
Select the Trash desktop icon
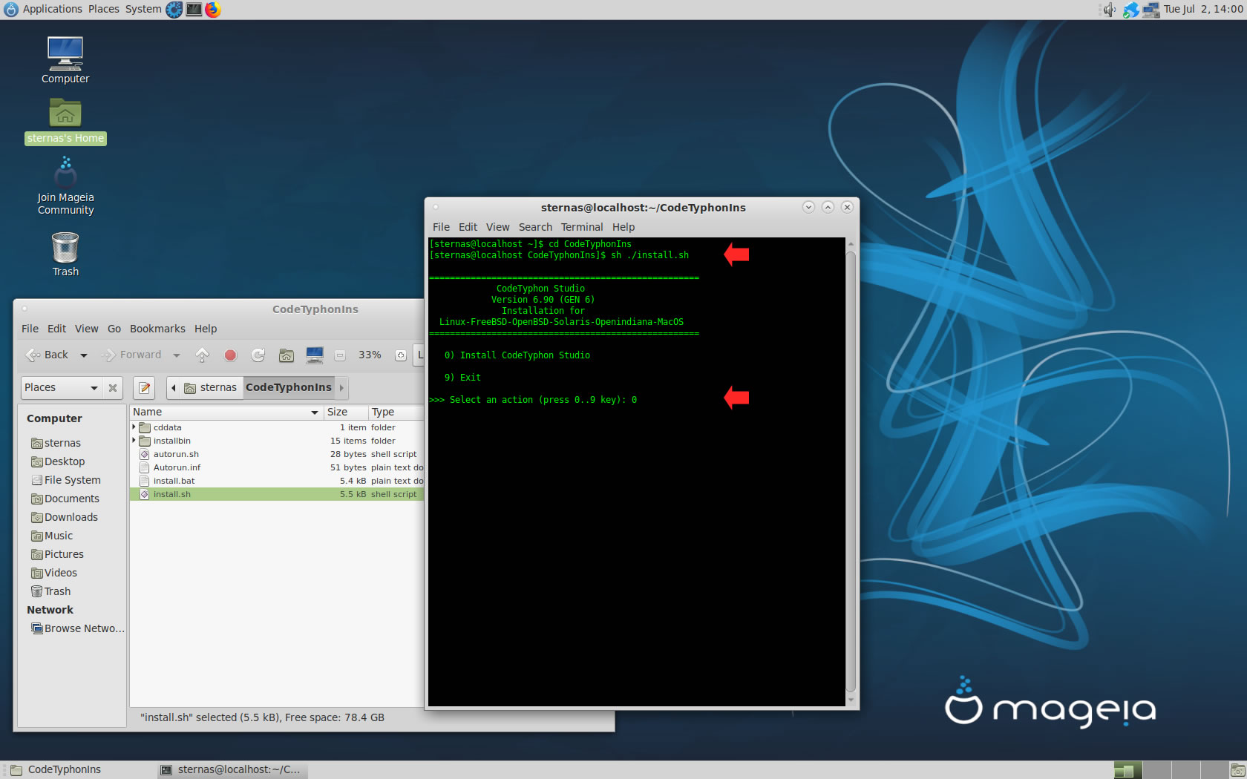(x=65, y=254)
